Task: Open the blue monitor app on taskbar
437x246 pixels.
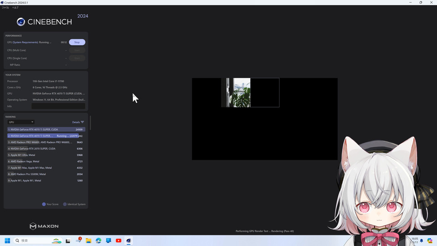Action: [108, 241]
